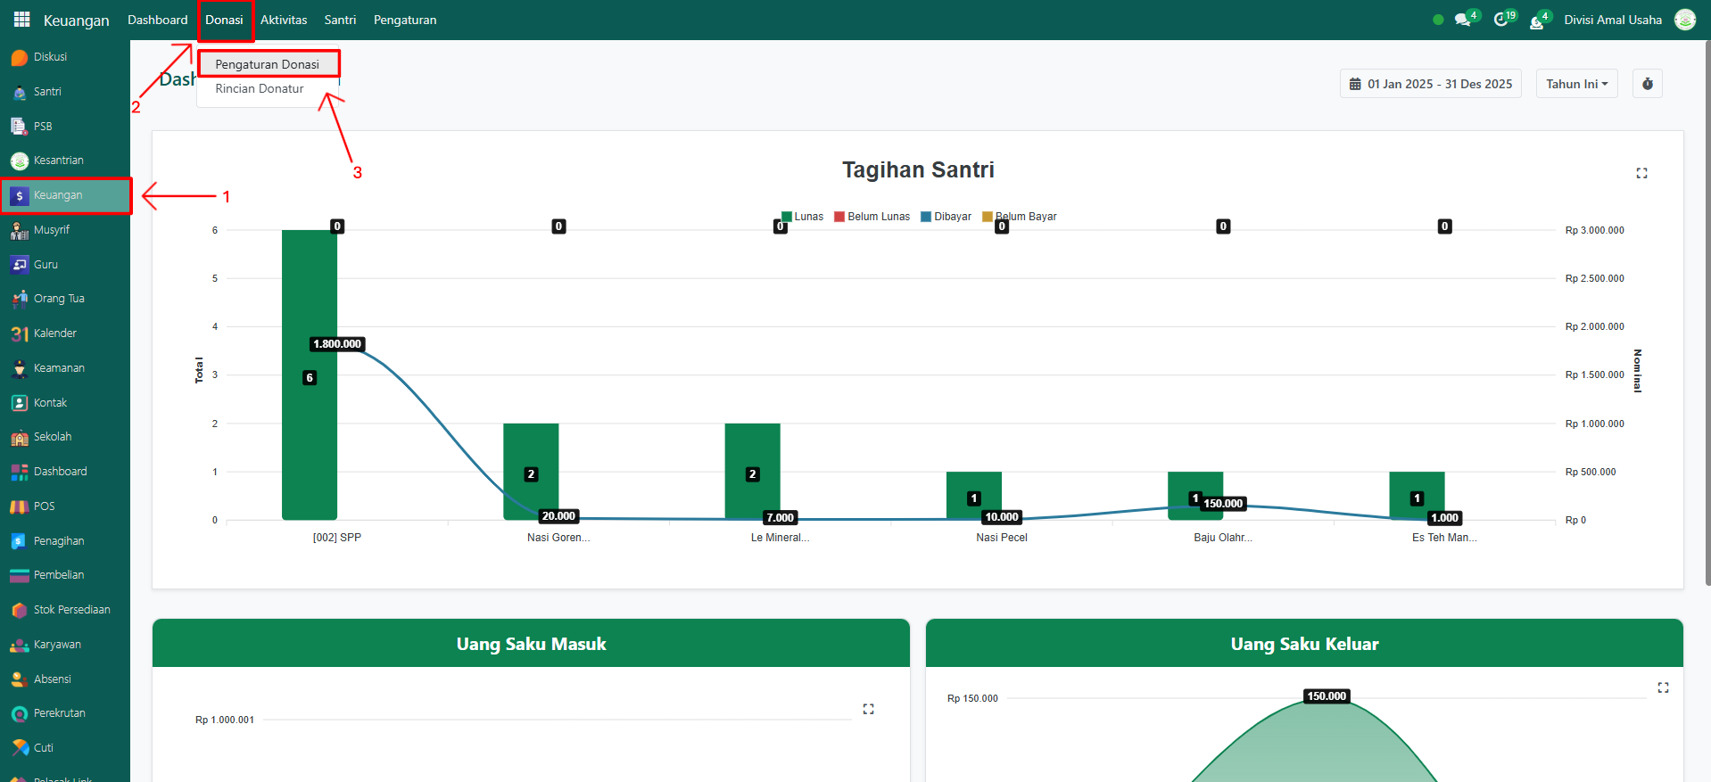Image resolution: width=1711 pixels, height=782 pixels.
Task: Open the Aktivitas menu in top bar
Action: pos(284,20)
